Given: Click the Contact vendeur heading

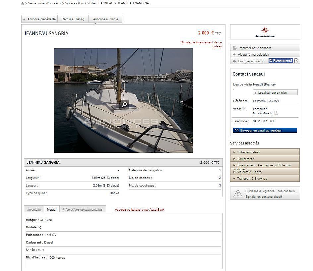Looking at the screenshot, I should (249, 74).
